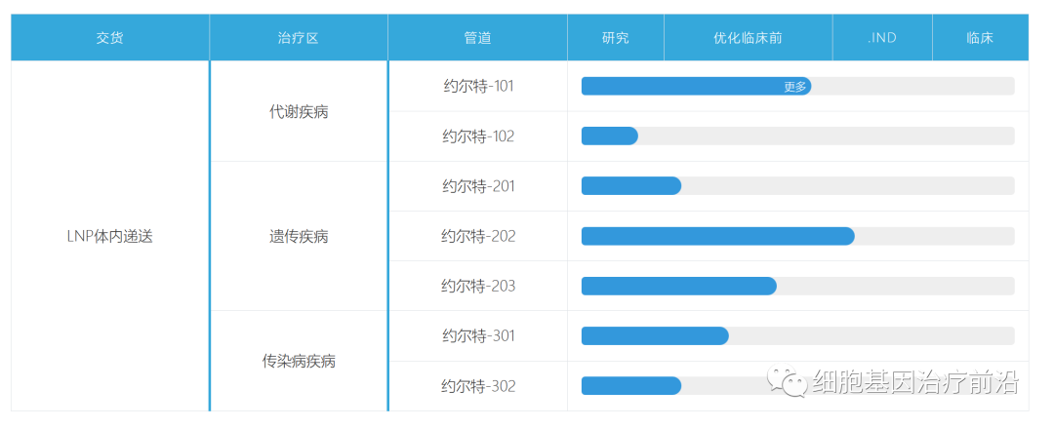Open the 约尔特-201 pipeline entry

pyautogui.click(x=477, y=186)
